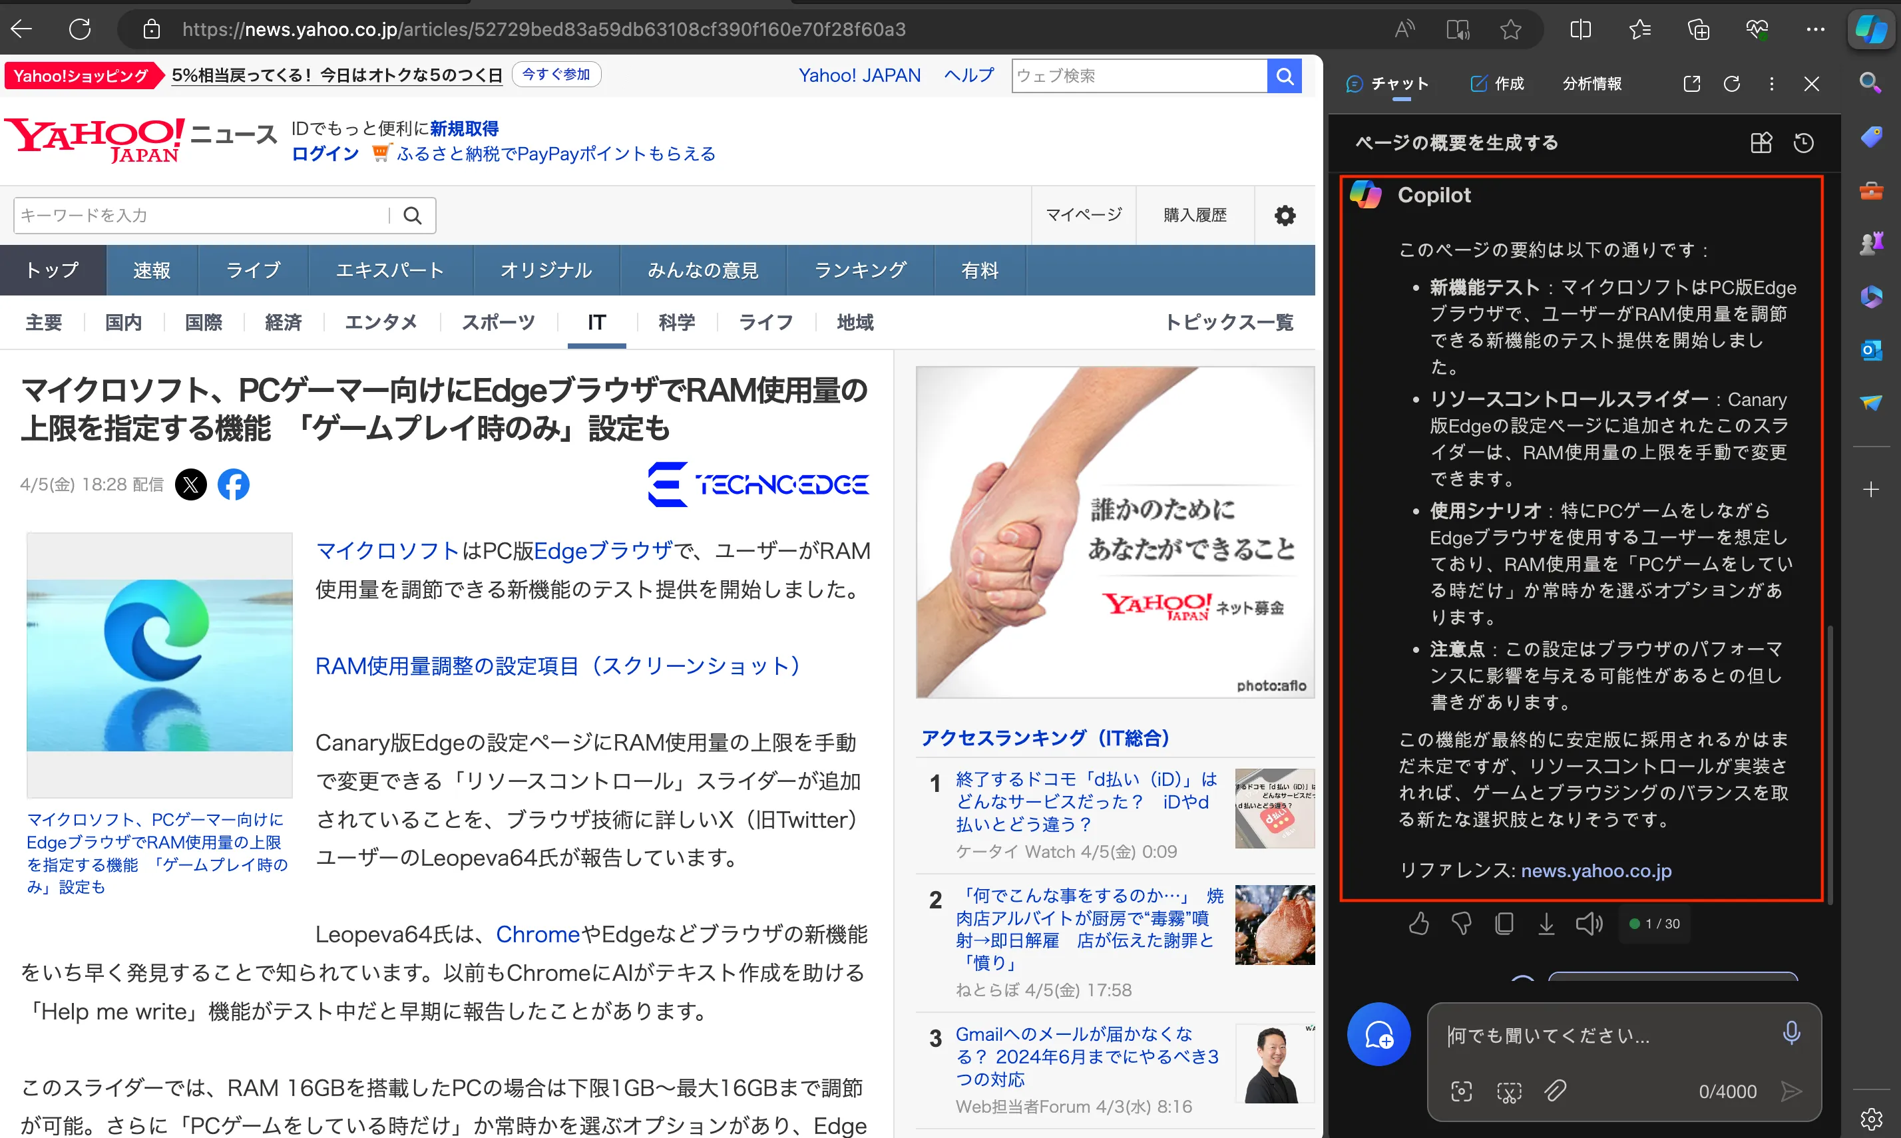The width and height of the screenshot is (1901, 1138).
Task: Toggle the Copilot sidebar icon
Action: [x=1871, y=29]
